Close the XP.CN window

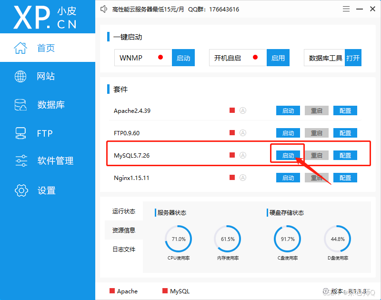point(372,9)
